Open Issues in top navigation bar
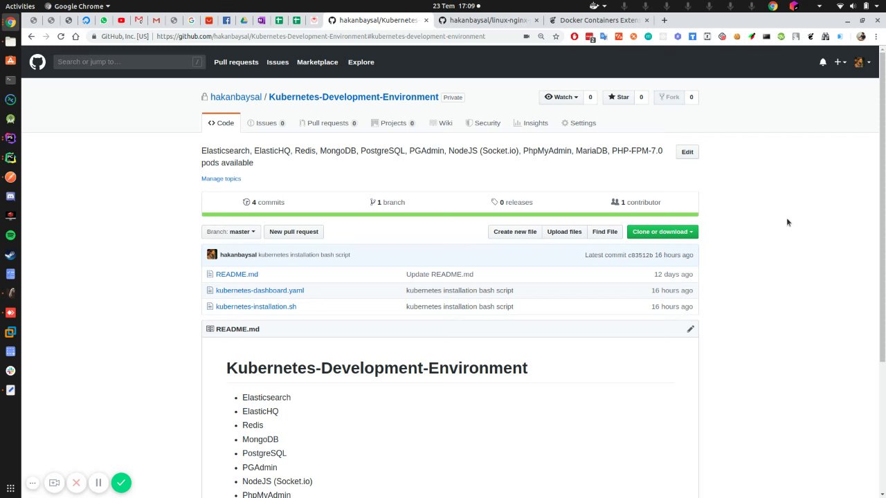 278,62
